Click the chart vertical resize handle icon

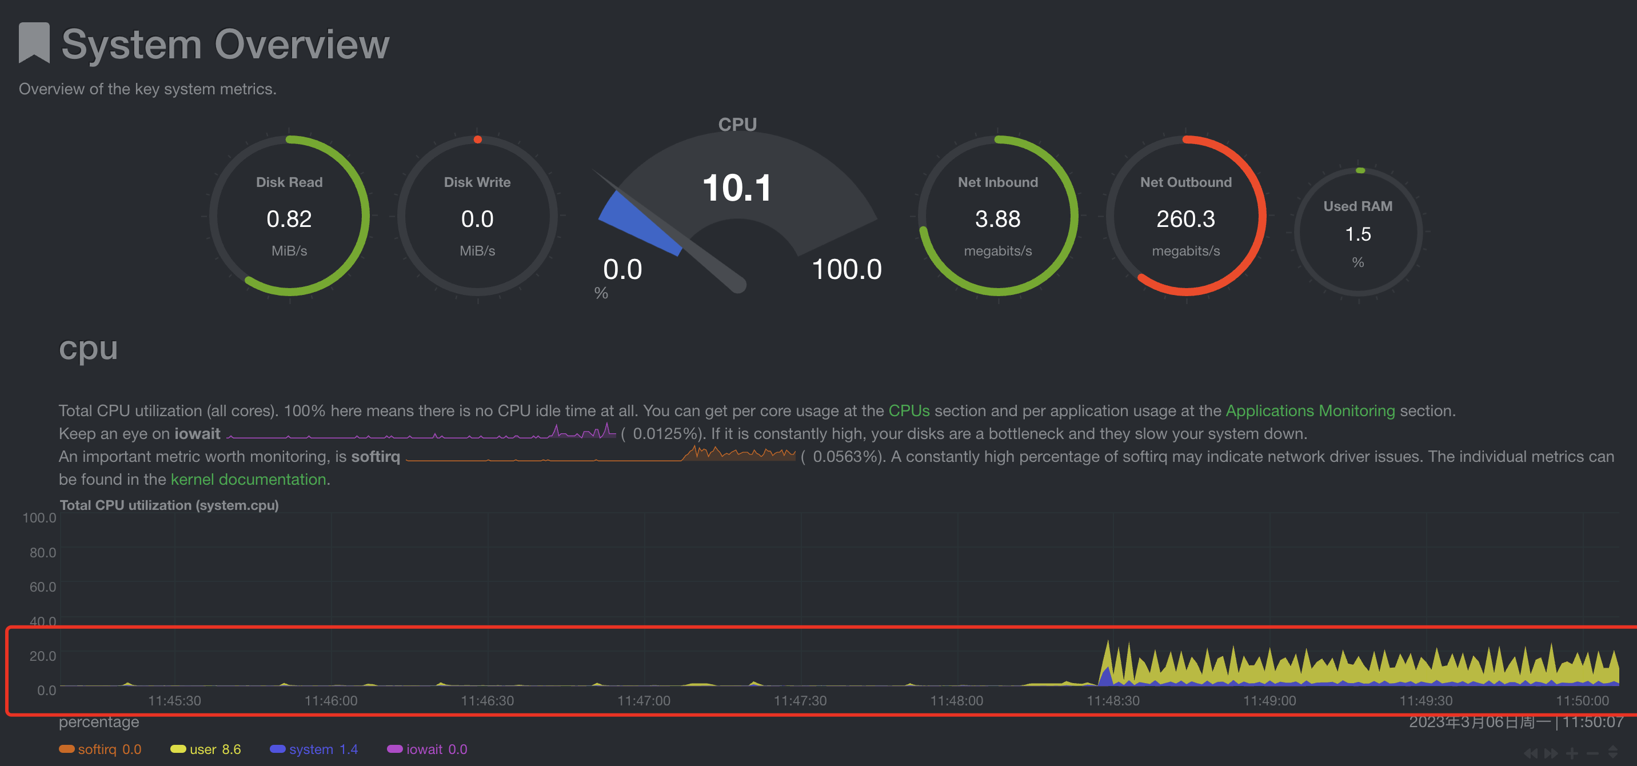[1613, 753]
